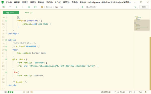Change the UTF-8 encoding
Image resolution: width=151 pixels, height=94 pixels.
pyautogui.click(x=132, y=92)
